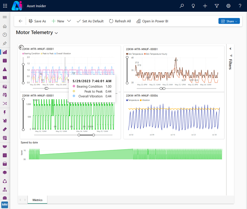Click Refresh All

tap(120, 21)
